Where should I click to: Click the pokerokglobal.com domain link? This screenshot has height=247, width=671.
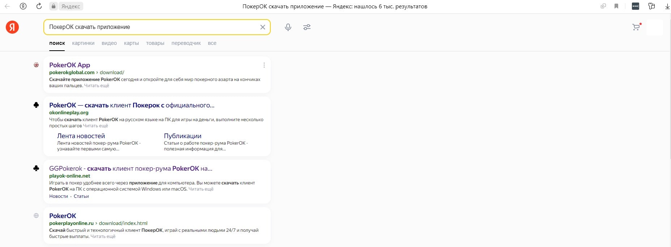point(72,72)
